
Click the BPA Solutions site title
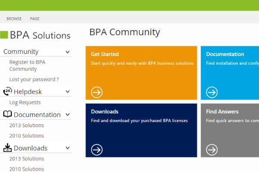(40, 35)
